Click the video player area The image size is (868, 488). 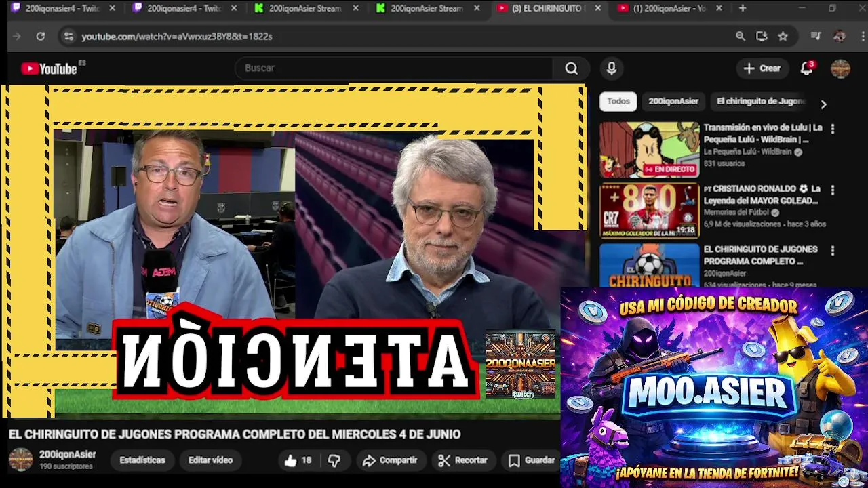(293, 251)
